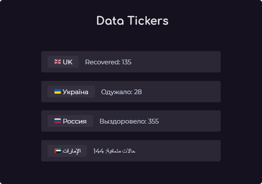Select the الإمارات country badge label
The width and height of the screenshot is (262, 184).
71,151
